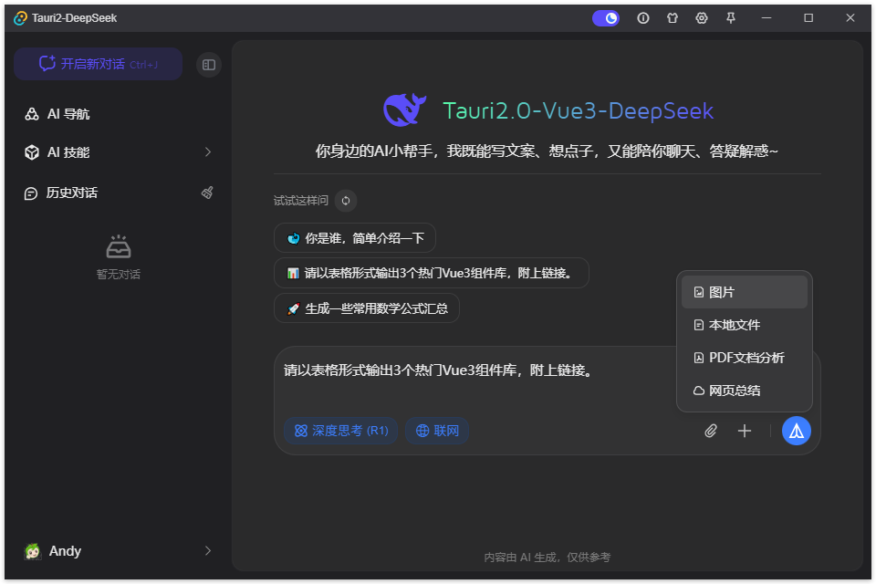Click the 内容由 AI 生成，仅供参考 footer text
Viewport: 876px width, 584px height.
(x=547, y=558)
